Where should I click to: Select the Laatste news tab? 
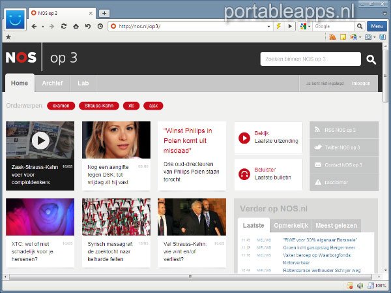point(253,226)
